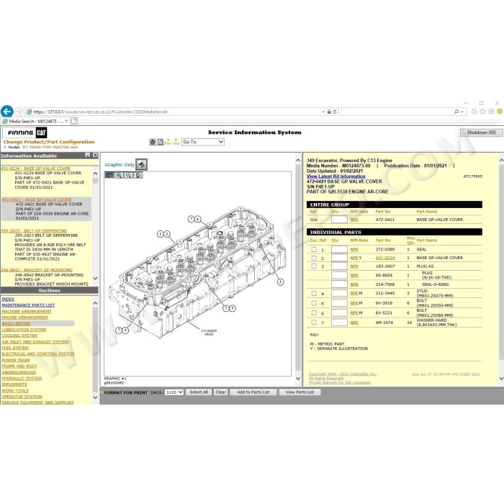
Task: Click the Finning CAT logo
Action: [x=24, y=132]
